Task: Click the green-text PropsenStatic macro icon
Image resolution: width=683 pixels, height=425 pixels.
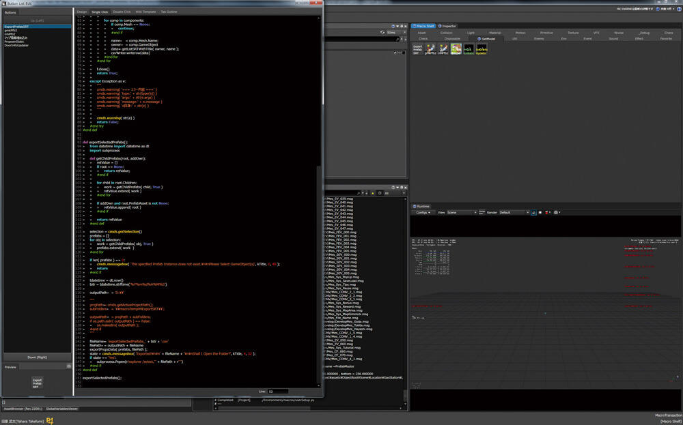Action: 469,49
